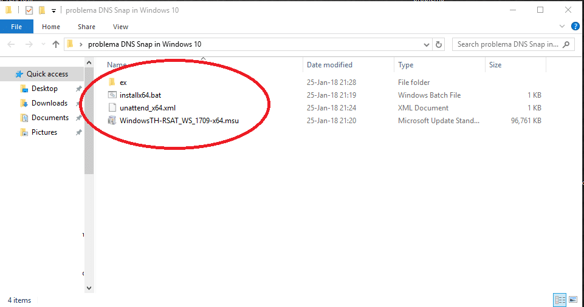
Task: Click the Windows Batch File type cell
Action: pos(429,95)
